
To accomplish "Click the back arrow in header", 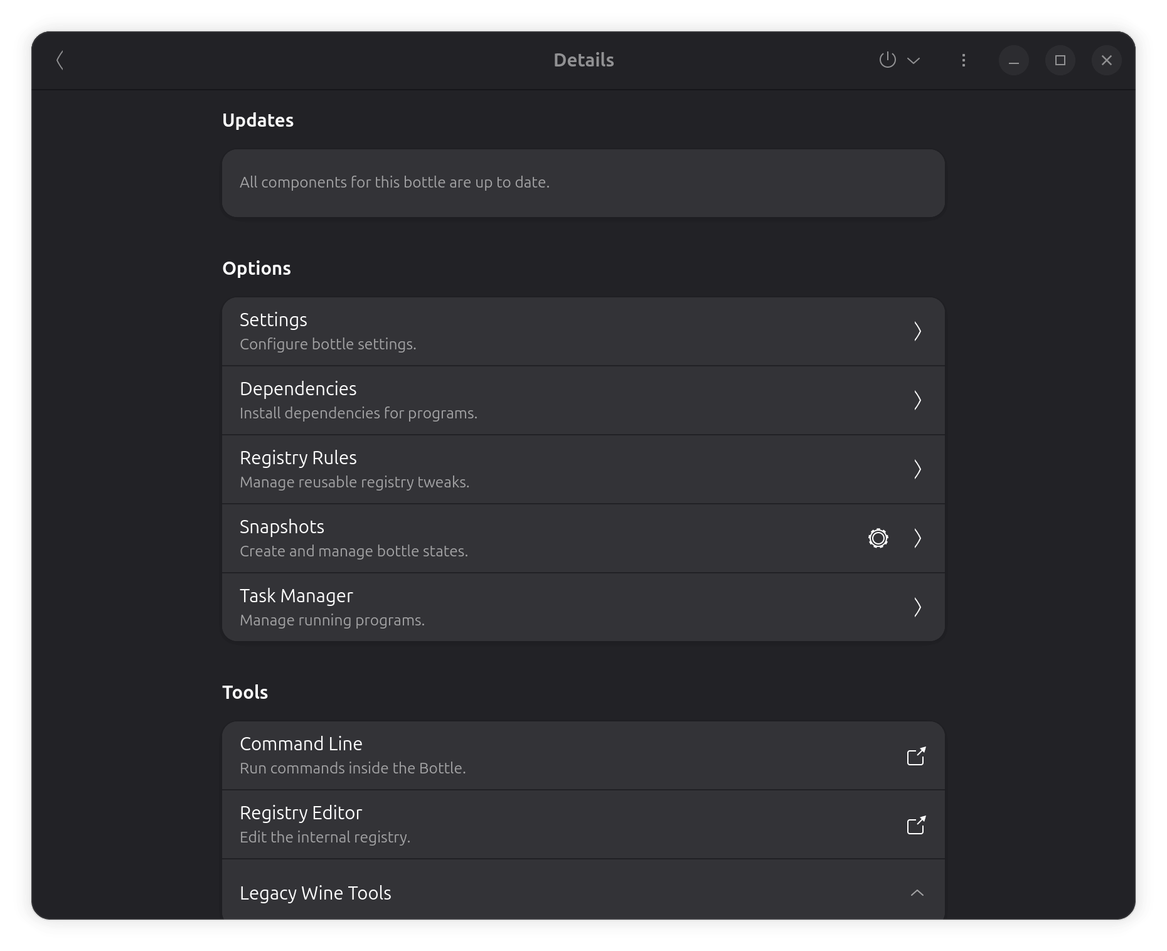I will click(x=60, y=60).
